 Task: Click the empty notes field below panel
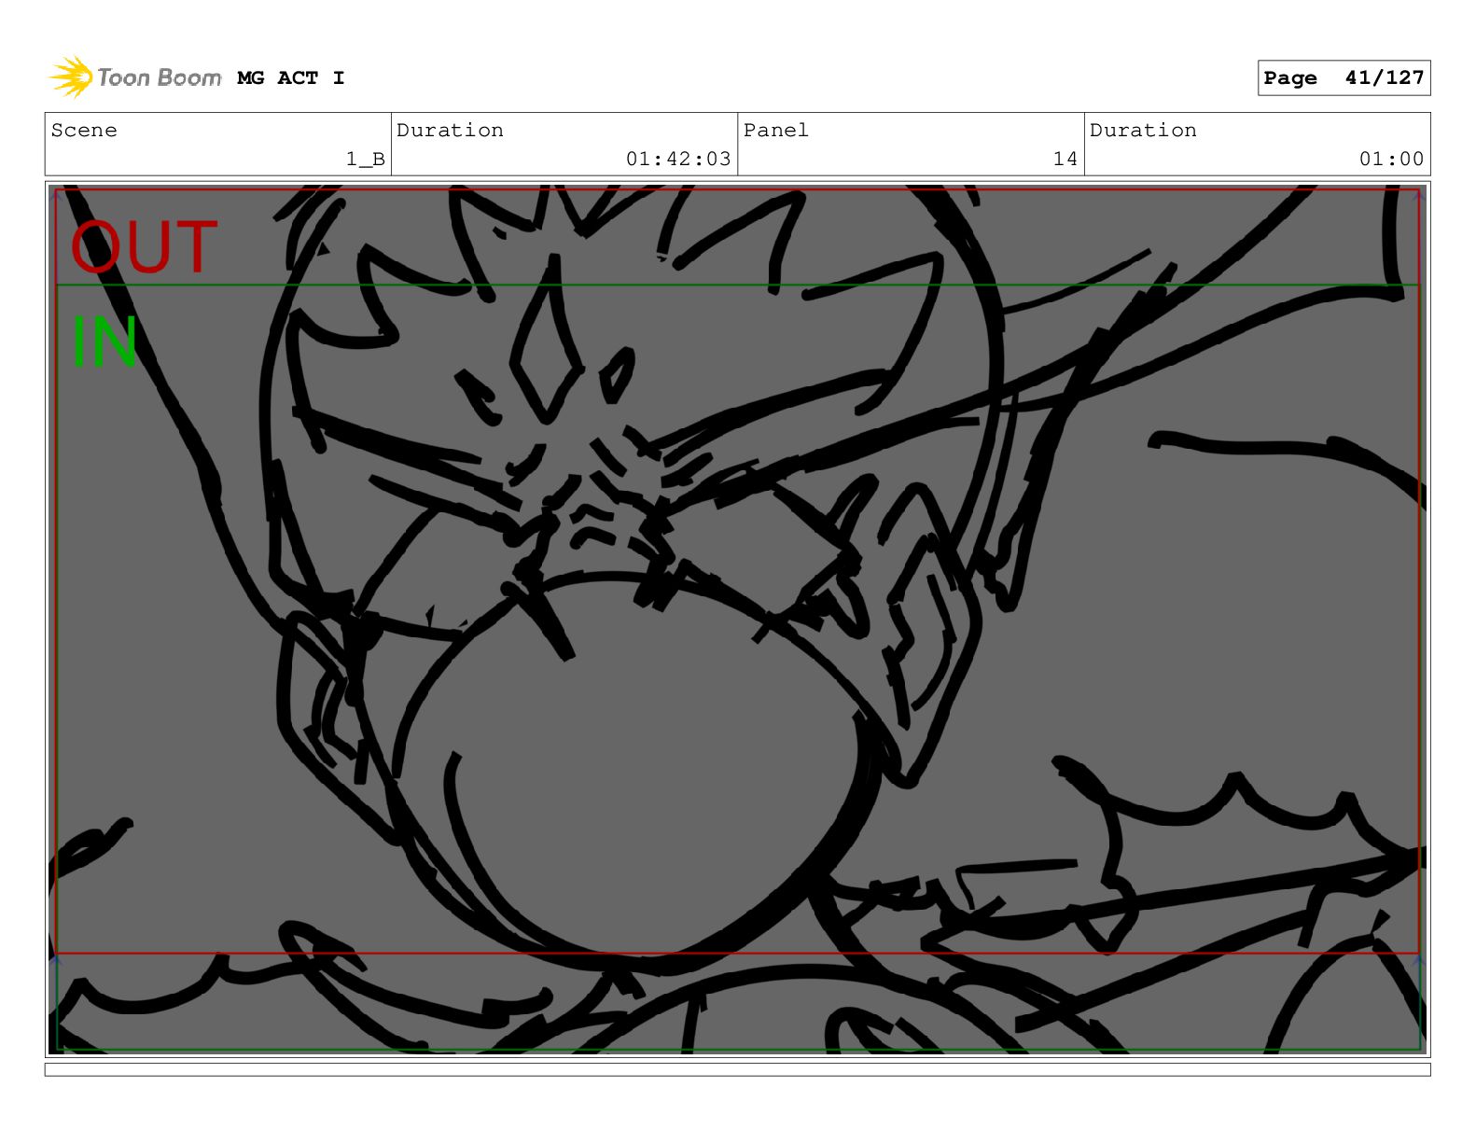tap(737, 1069)
